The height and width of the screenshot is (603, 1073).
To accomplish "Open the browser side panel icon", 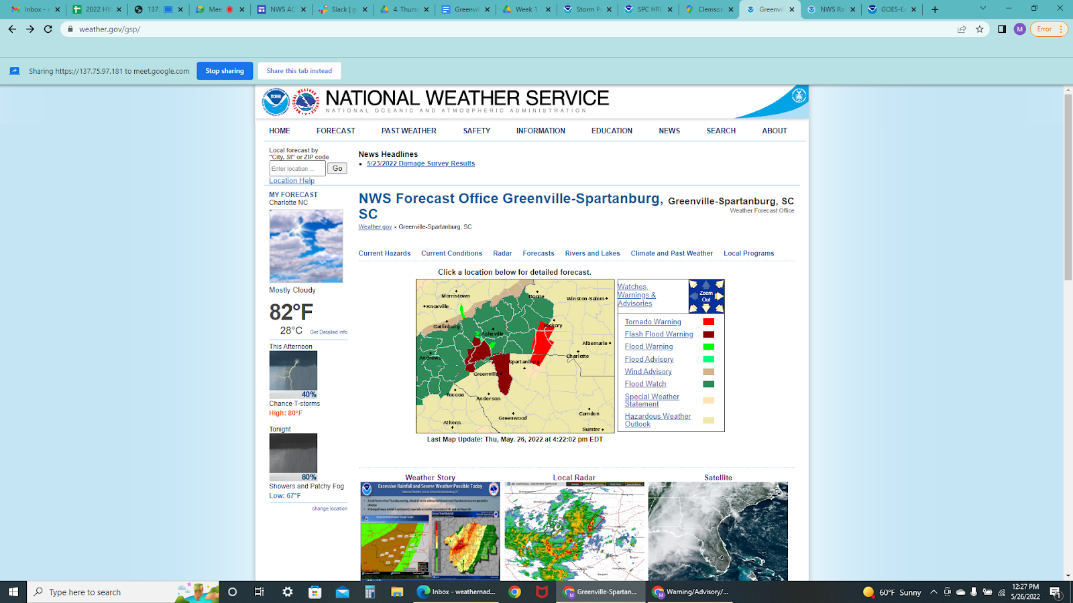I will [1002, 29].
